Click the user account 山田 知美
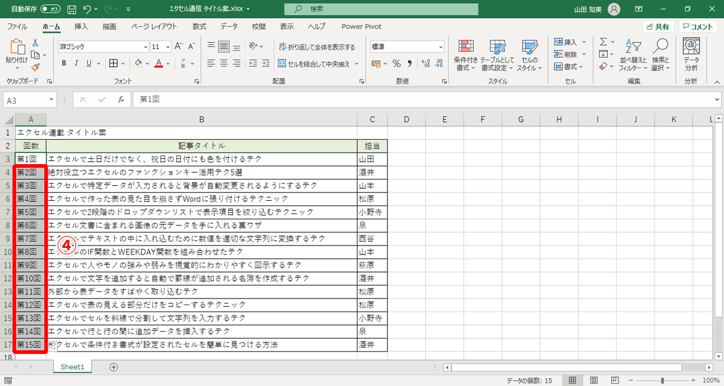 (596, 10)
